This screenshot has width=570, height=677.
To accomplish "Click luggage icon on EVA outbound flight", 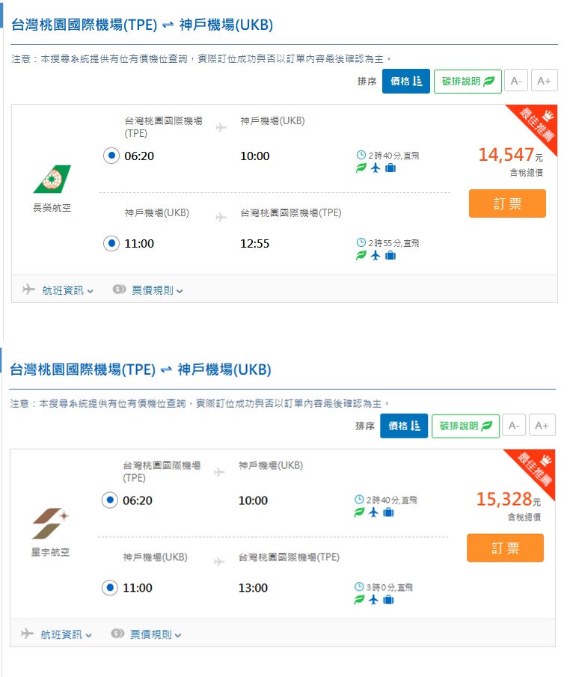I will (x=390, y=168).
